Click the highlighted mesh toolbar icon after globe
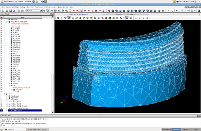Screen dimensions: 201x131 pyautogui.click(x=48, y=11)
